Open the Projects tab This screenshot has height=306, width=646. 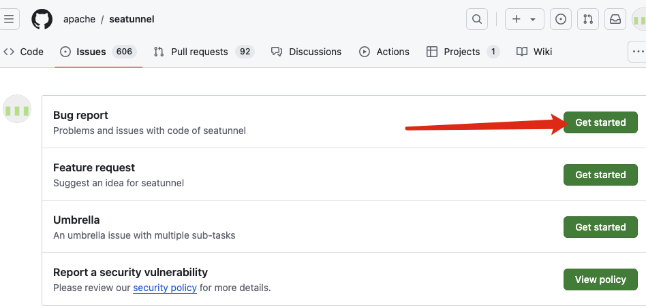[x=463, y=52]
